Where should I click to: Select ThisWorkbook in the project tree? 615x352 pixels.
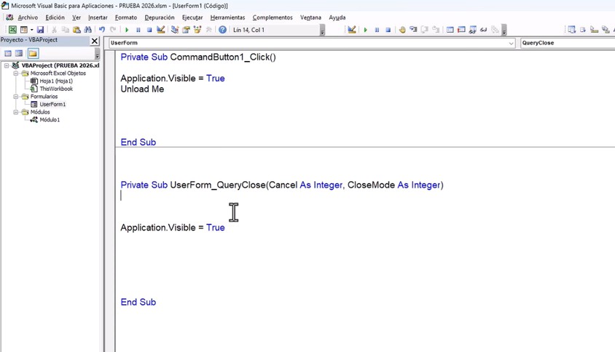(x=55, y=89)
